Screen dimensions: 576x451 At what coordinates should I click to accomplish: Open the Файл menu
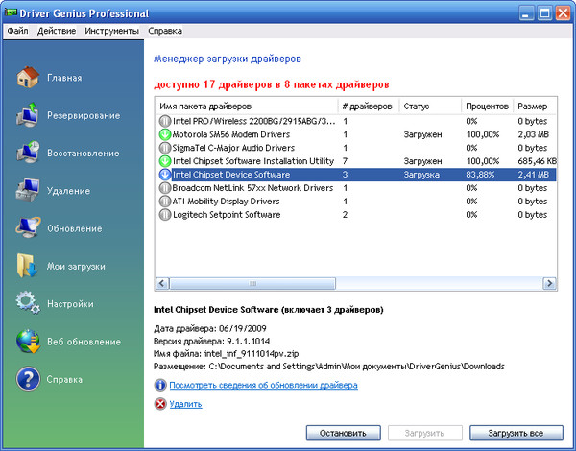[x=17, y=31]
